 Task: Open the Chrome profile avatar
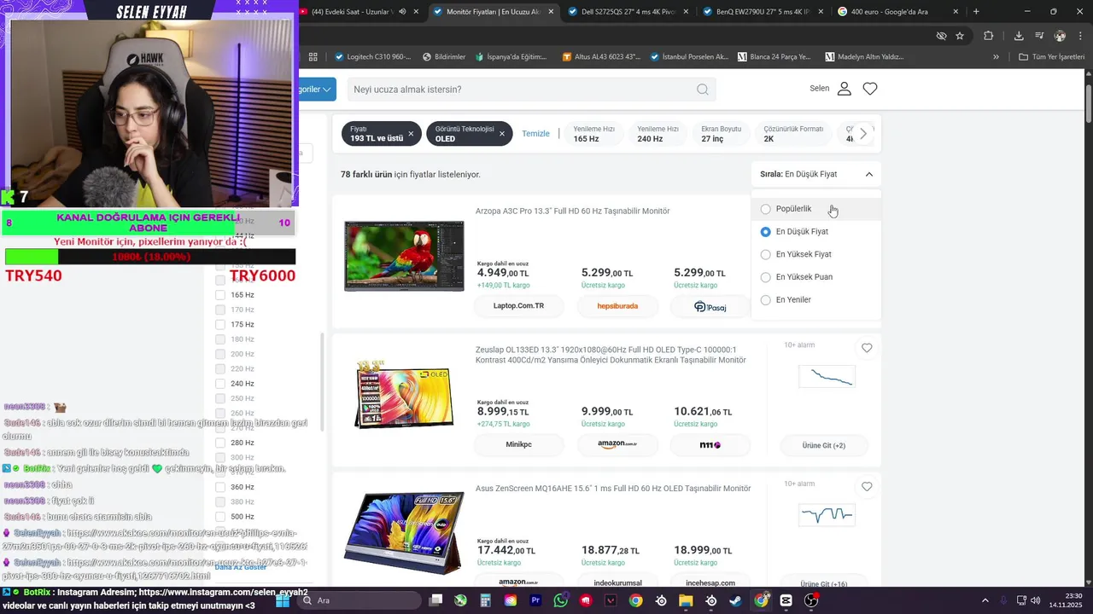pyautogui.click(x=1060, y=36)
